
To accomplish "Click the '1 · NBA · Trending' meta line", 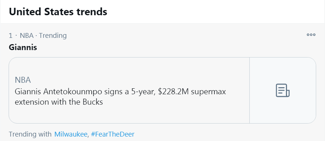I will coord(38,36).
